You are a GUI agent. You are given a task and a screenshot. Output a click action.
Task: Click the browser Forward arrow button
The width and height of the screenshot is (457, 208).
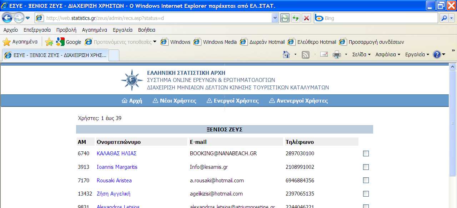click(19, 17)
